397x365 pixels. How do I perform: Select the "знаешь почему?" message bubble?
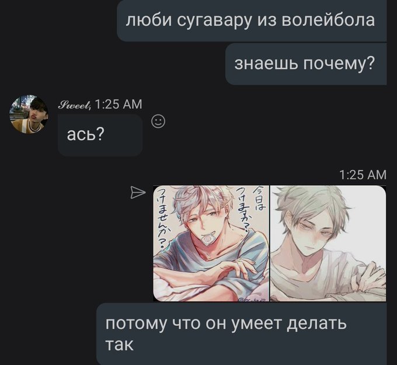[306, 64]
